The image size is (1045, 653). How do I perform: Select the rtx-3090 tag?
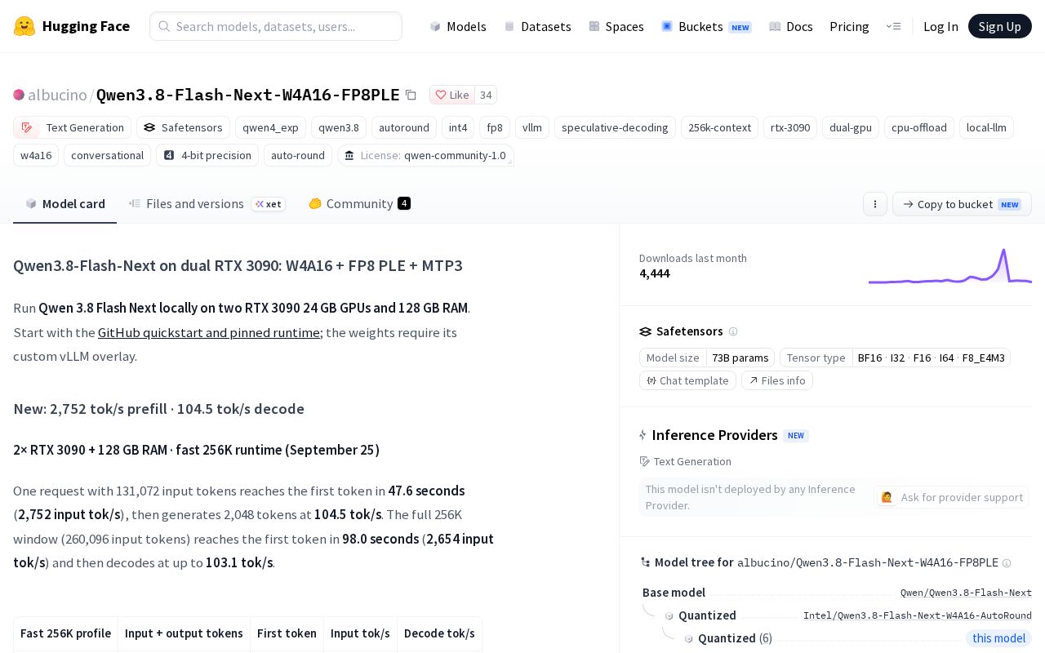tap(790, 127)
